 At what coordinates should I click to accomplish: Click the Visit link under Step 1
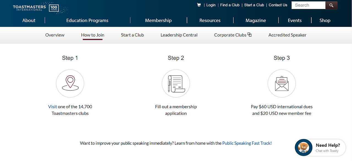point(53,107)
